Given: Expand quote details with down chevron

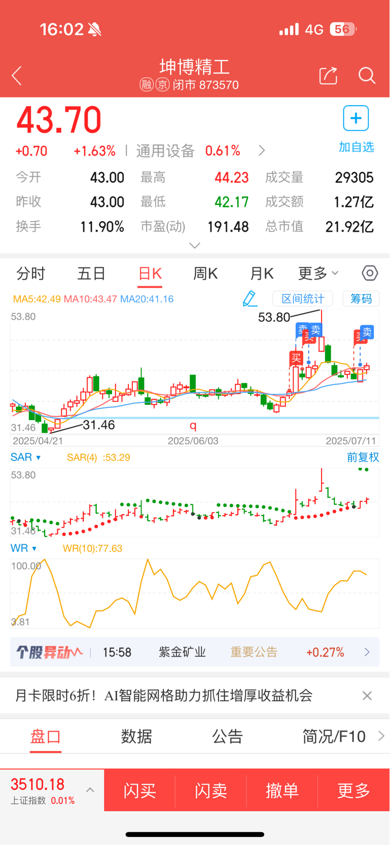Looking at the screenshot, I should point(195,245).
